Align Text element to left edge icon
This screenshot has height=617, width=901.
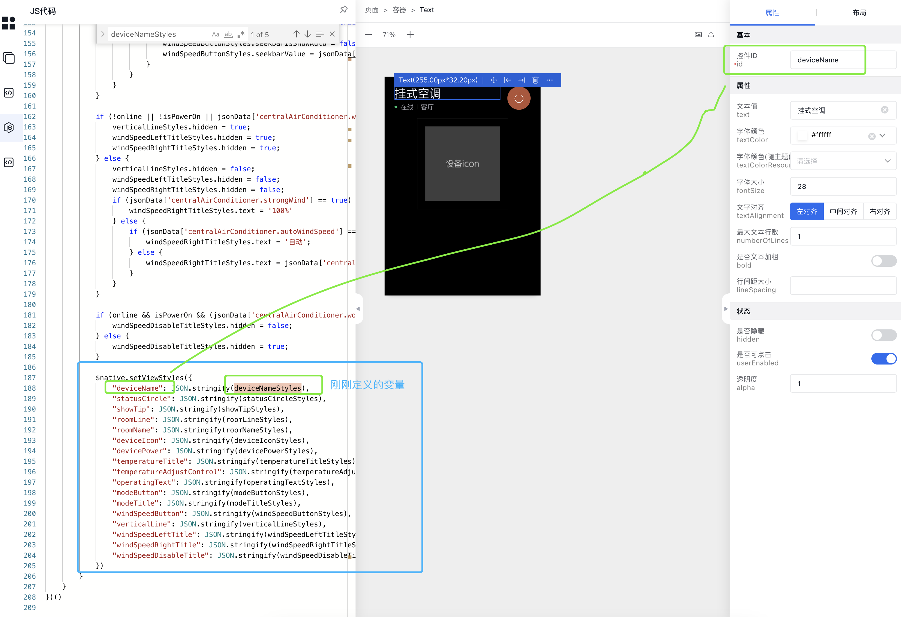pos(507,80)
